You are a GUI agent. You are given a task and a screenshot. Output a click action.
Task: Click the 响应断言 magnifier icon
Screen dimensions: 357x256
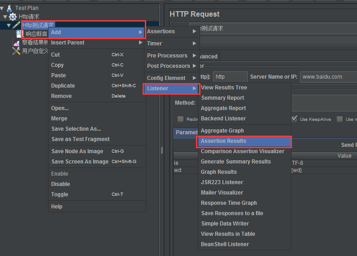pyautogui.click(x=19, y=34)
